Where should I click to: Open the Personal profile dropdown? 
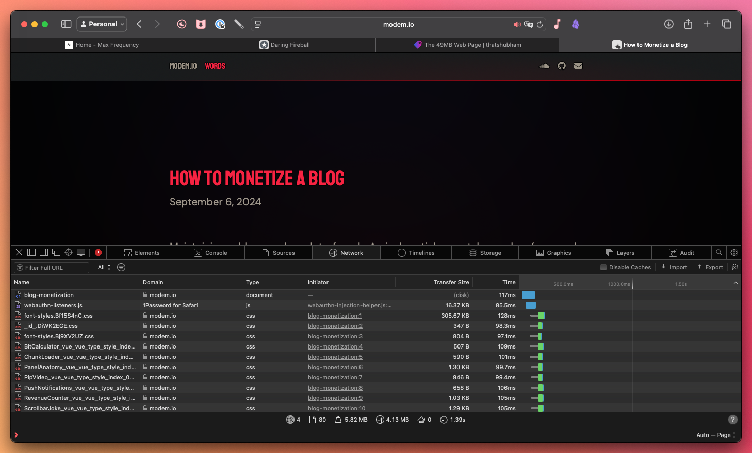coord(102,24)
